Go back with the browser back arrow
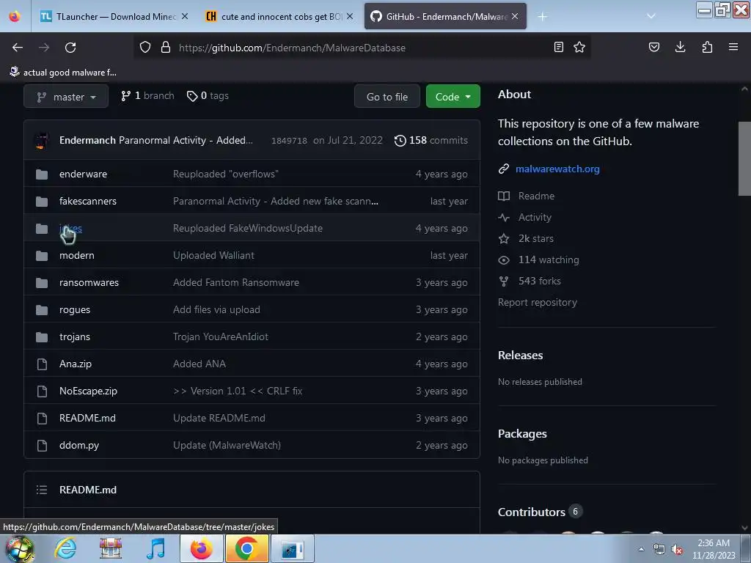 click(x=18, y=48)
